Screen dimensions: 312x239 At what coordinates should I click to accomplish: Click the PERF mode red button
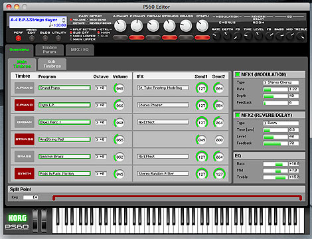coord(19,39)
